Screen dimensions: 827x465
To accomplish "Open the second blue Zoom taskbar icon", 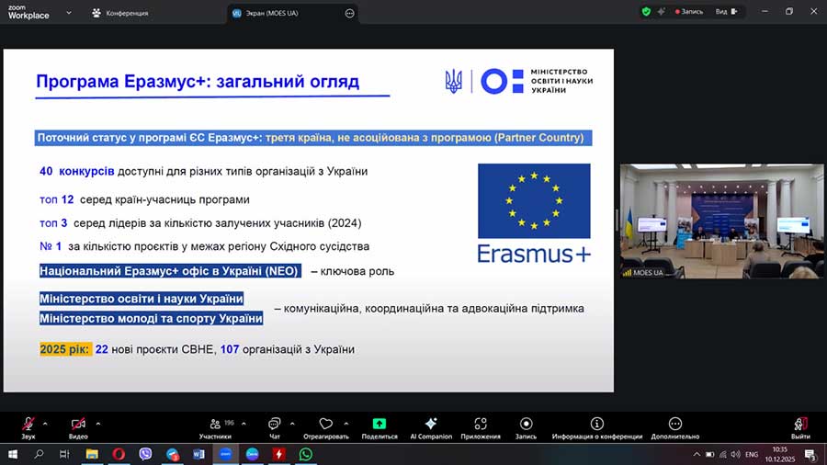I will [252, 454].
